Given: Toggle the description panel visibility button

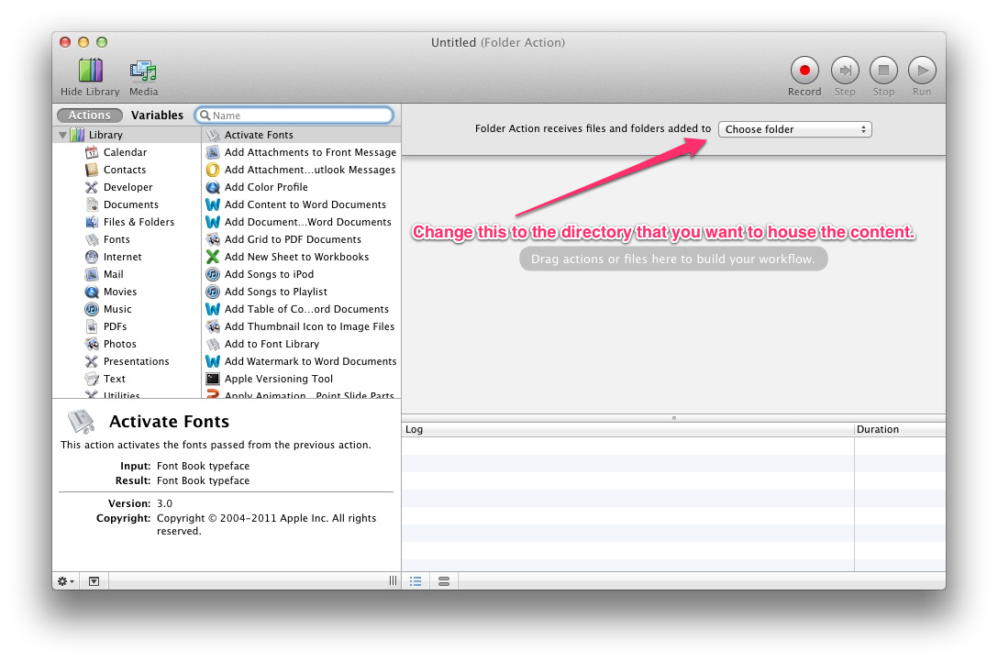Looking at the screenshot, I should [x=94, y=581].
